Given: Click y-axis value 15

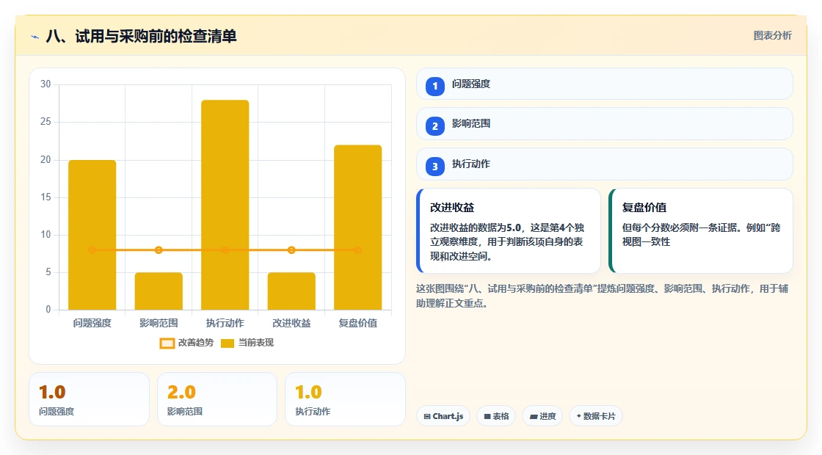Looking at the screenshot, I should pyautogui.click(x=46, y=197).
